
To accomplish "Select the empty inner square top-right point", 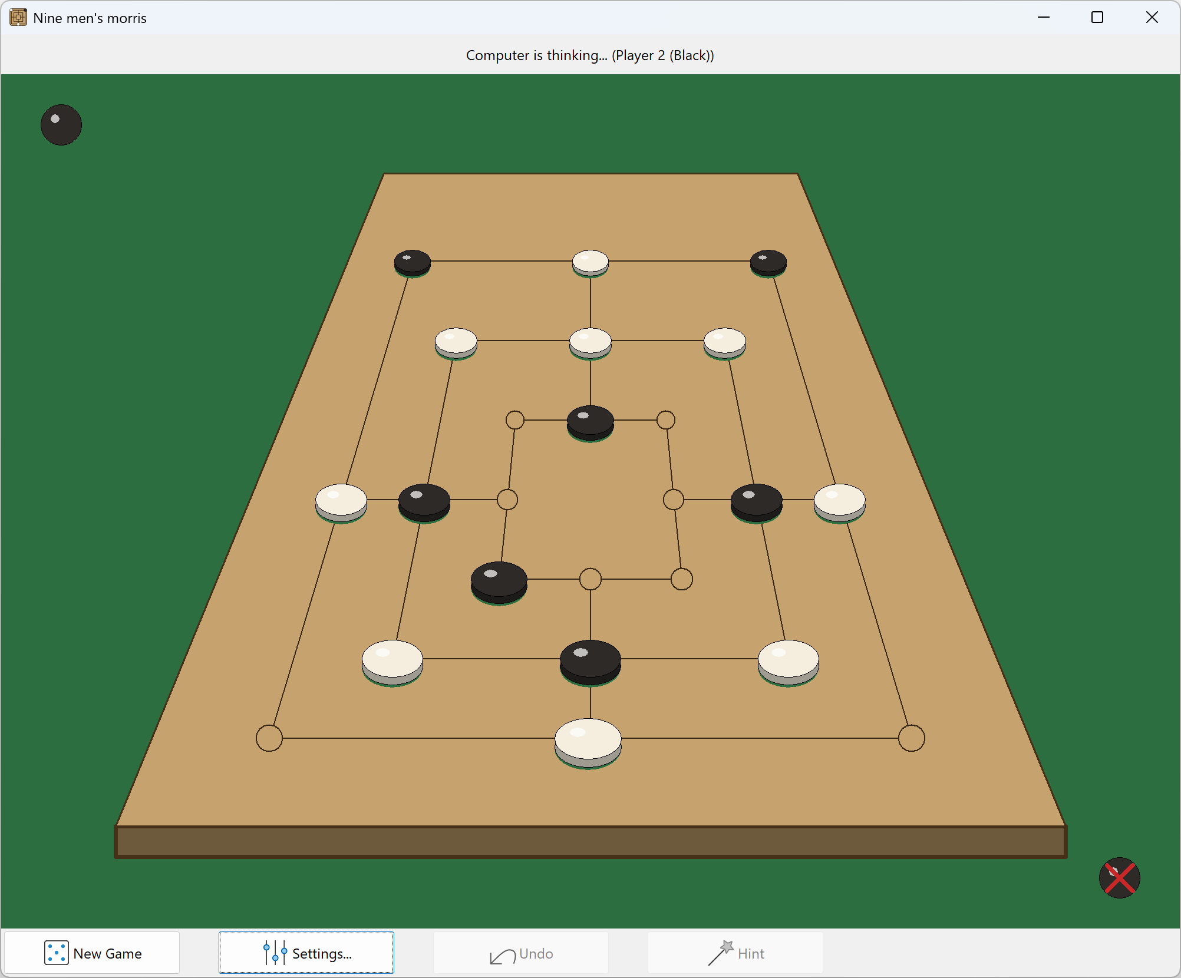I will [x=666, y=420].
